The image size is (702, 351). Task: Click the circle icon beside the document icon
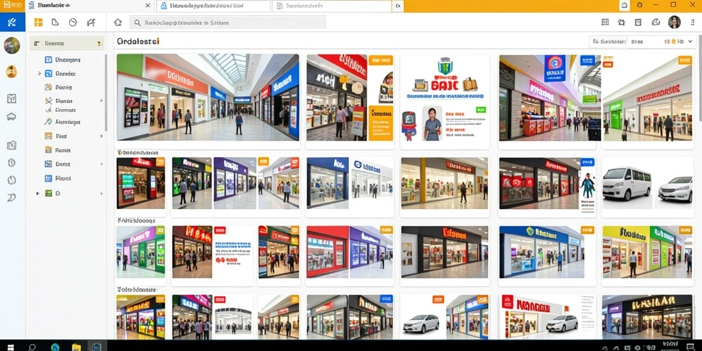(73, 23)
